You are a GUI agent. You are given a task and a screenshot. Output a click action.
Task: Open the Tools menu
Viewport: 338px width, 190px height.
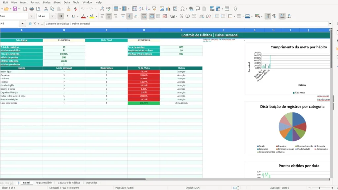pyautogui.click(x=76, y=2)
